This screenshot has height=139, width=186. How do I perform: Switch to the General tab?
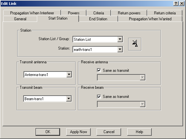click(x=20, y=19)
